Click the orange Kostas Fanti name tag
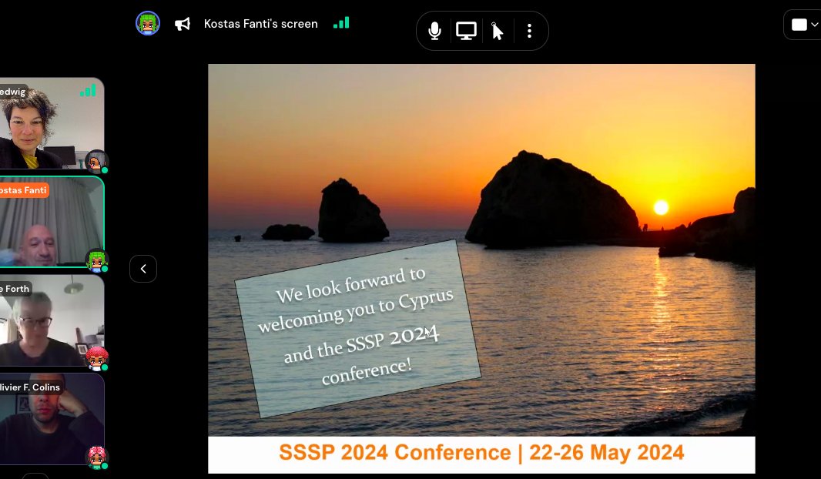Screen dimensions: 821x479 [x=24, y=190]
